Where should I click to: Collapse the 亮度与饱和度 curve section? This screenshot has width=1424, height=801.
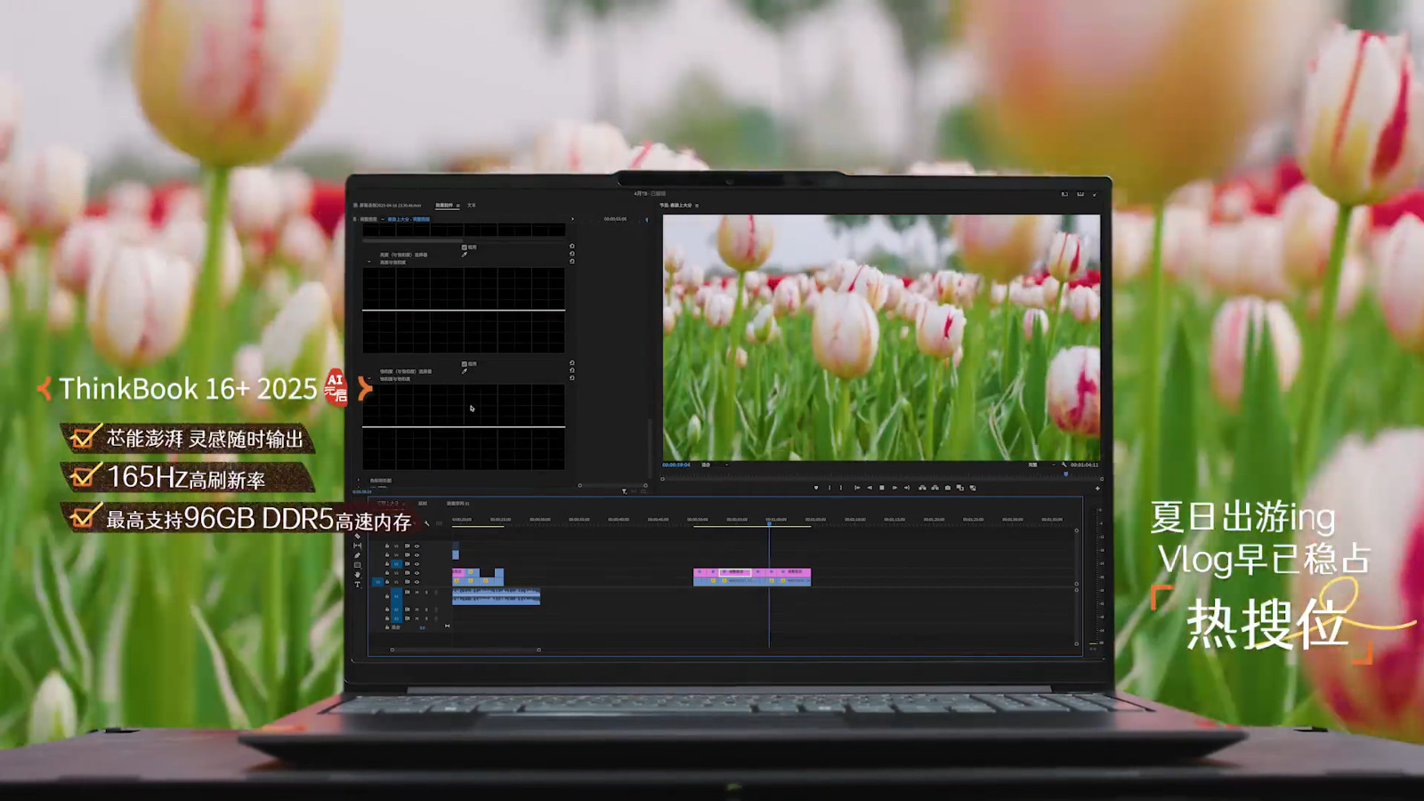[x=368, y=262]
